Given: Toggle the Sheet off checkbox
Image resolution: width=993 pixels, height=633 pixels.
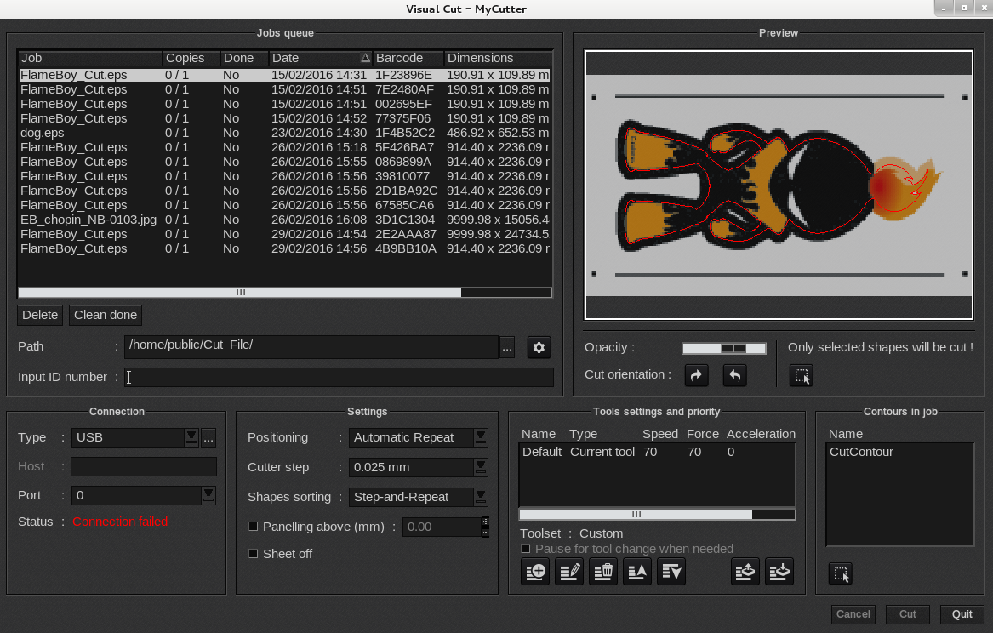Looking at the screenshot, I should pos(253,554).
